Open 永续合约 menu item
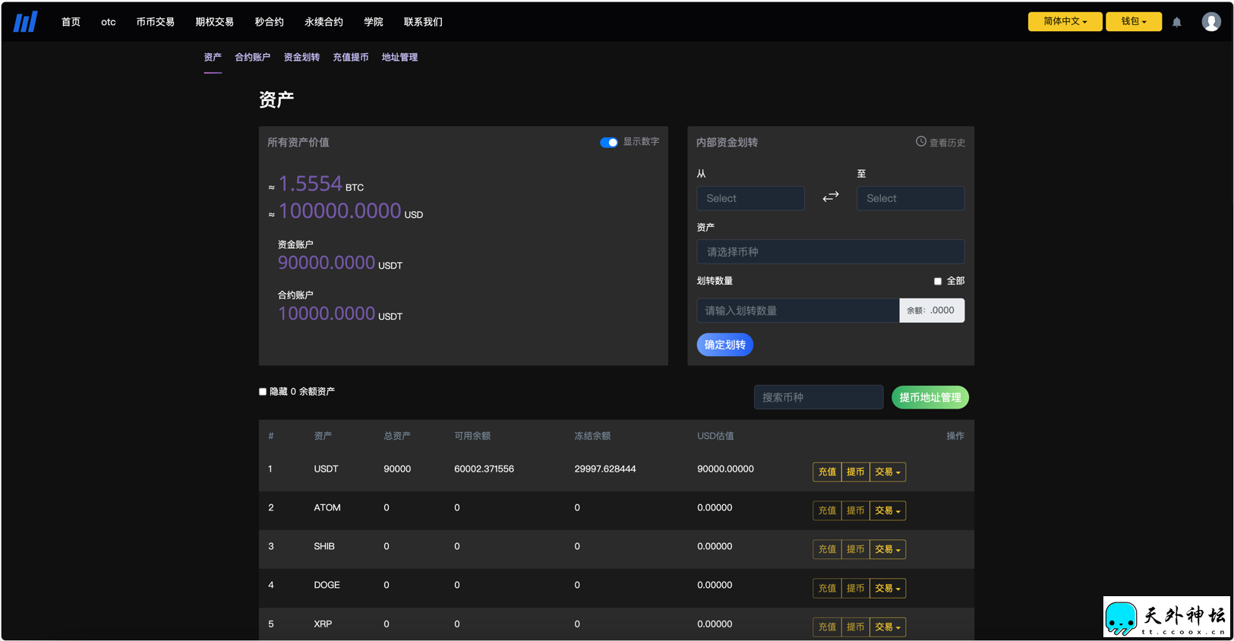 pos(323,22)
